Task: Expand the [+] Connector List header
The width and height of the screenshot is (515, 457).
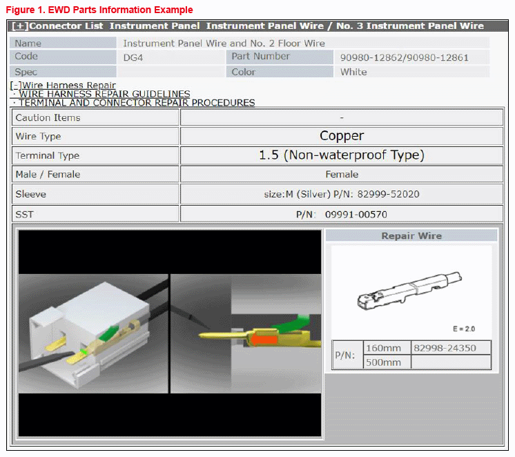Action: [x=20, y=26]
